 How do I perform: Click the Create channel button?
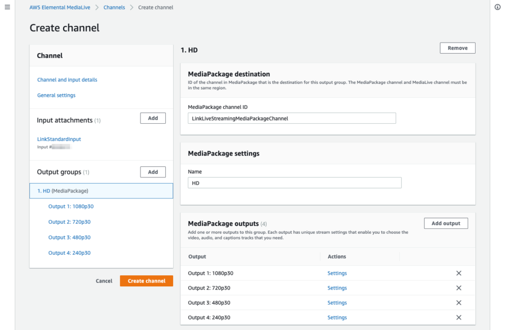pos(146,281)
